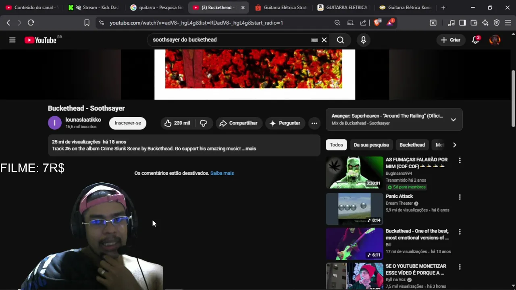Open lounaslaatikko channel avatar
516x290 pixels.
point(55,123)
